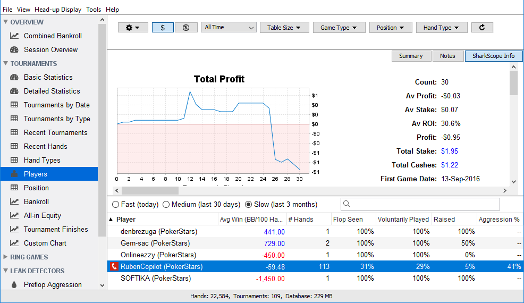
Task: Select the SOFTIKA (PokerStars) row
Action: tap(315, 278)
